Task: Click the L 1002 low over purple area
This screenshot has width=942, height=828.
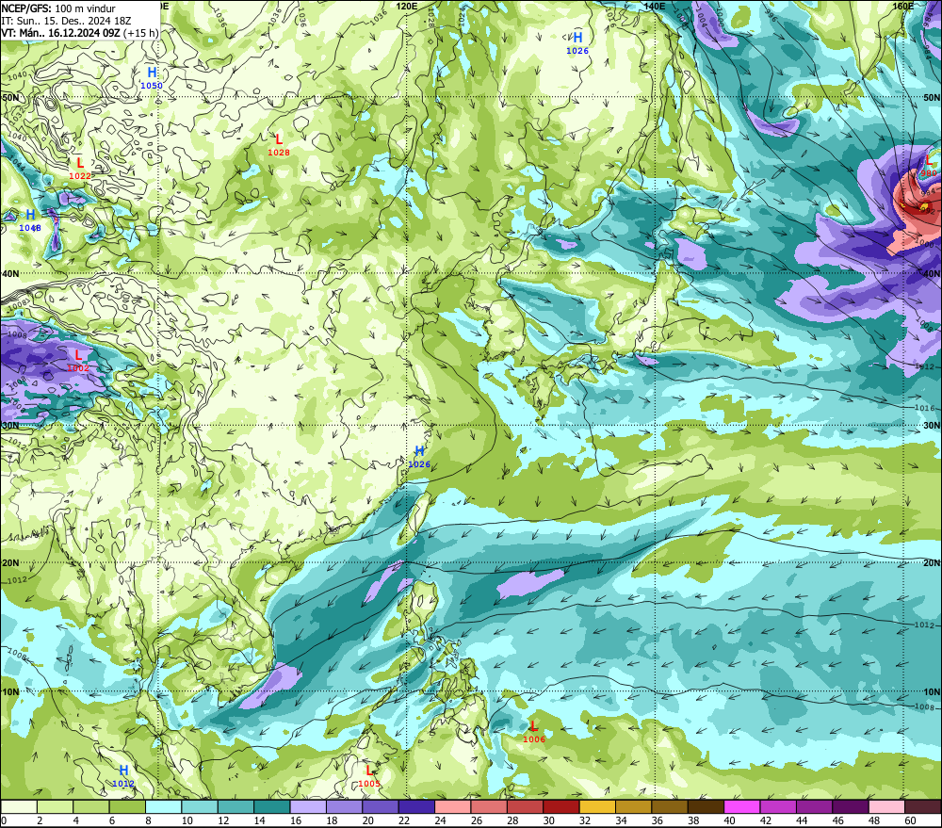Action: (x=78, y=361)
